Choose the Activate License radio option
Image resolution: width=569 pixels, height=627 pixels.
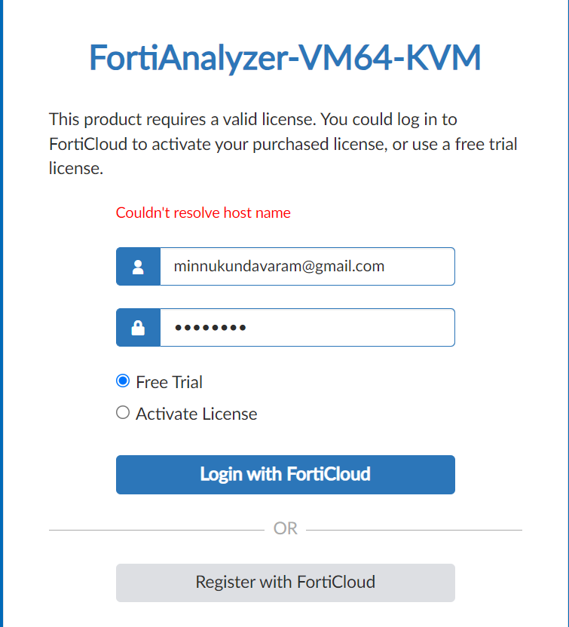[x=123, y=413]
